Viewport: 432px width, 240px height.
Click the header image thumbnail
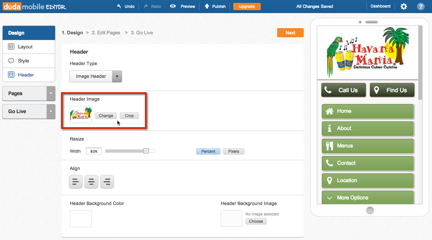[x=81, y=114]
